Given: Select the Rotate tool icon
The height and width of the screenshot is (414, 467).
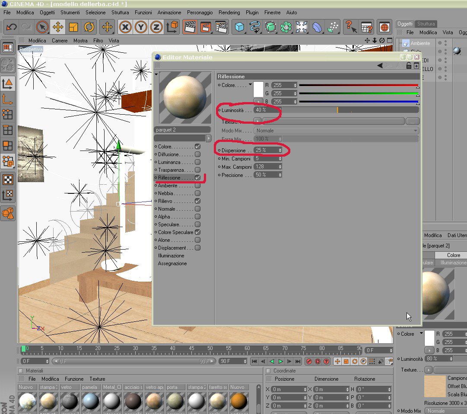Looking at the screenshot, I should [89, 27].
